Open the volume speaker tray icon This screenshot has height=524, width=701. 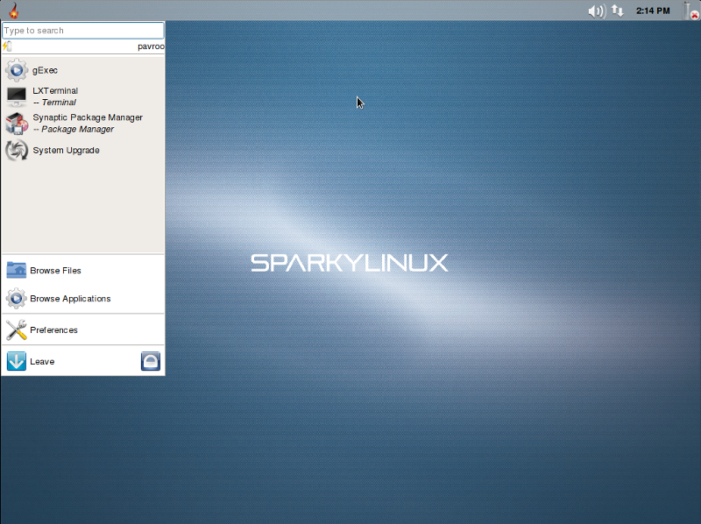click(597, 11)
